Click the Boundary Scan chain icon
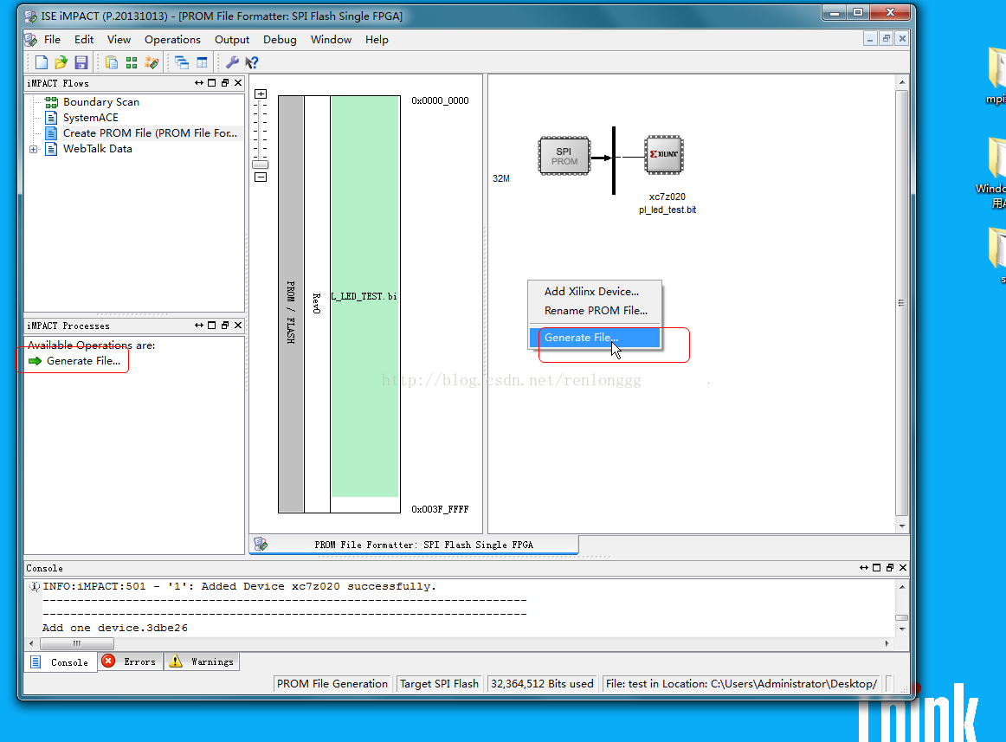 point(51,102)
